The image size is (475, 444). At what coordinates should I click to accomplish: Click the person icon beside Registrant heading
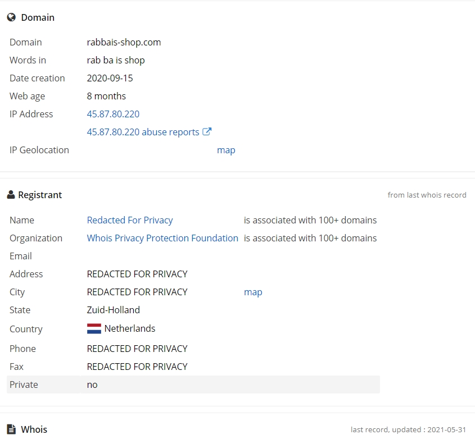(x=11, y=195)
